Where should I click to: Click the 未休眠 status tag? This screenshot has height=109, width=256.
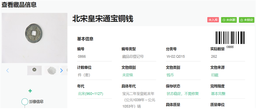click(229, 20)
